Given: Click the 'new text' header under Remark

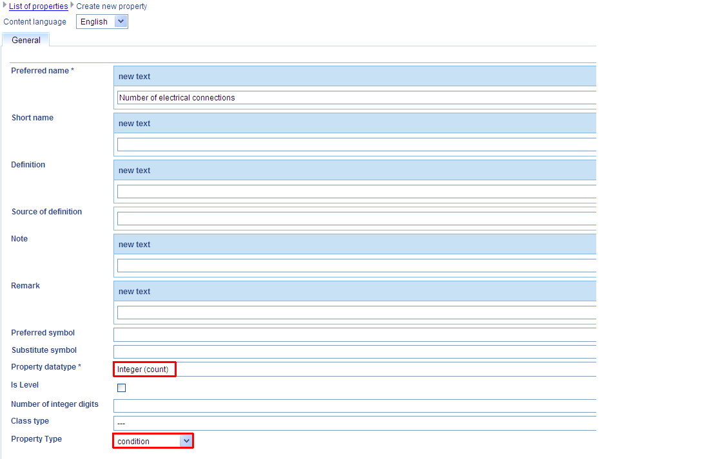Looking at the screenshot, I should click(x=135, y=292).
